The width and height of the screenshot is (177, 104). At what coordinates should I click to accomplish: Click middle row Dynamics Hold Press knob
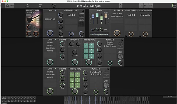(62, 50)
